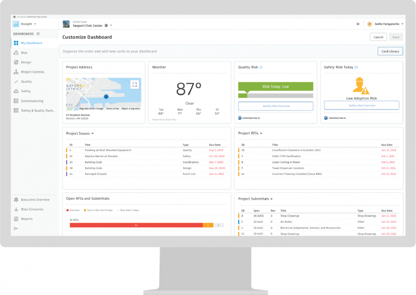Click the Safety Risk Today info icon

[356, 67]
